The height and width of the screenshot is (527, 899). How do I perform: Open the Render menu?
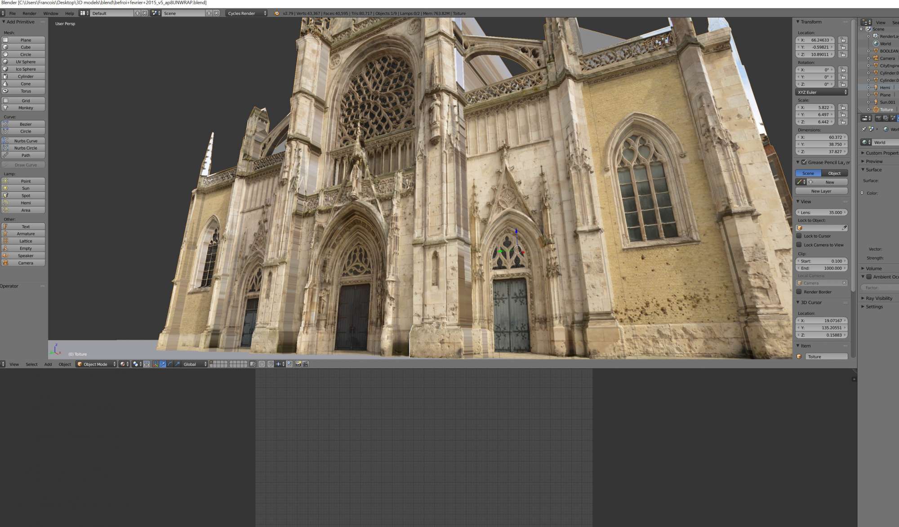point(29,13)
